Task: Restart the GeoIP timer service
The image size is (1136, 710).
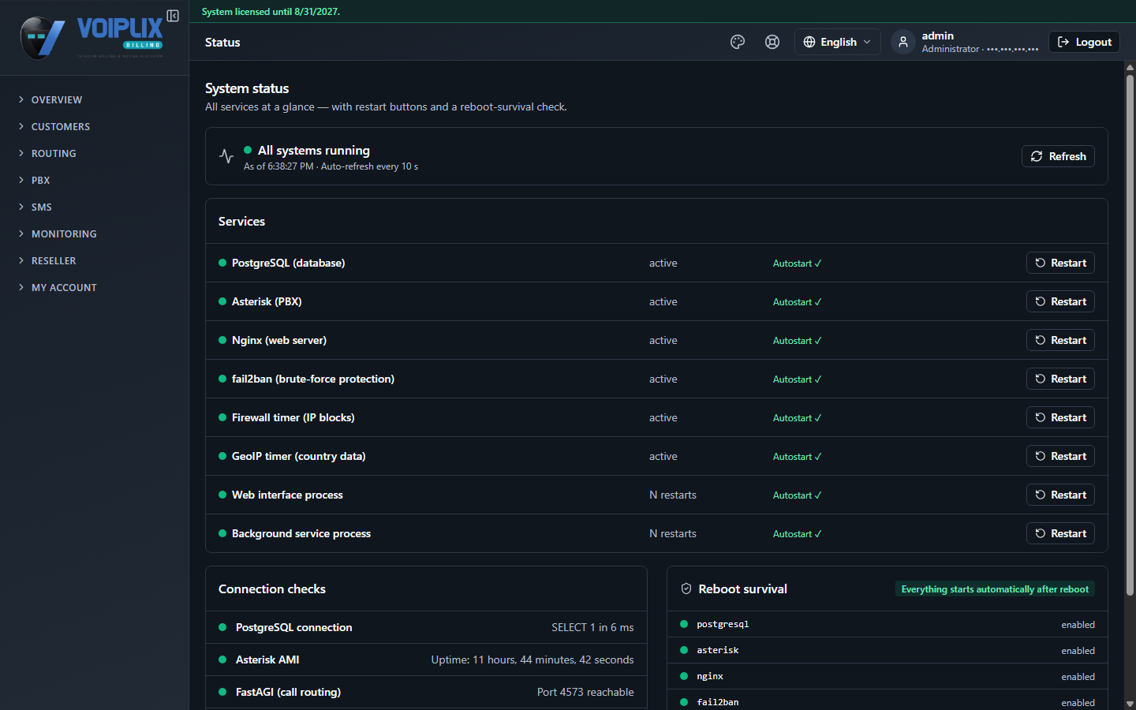Action: 1060,456
